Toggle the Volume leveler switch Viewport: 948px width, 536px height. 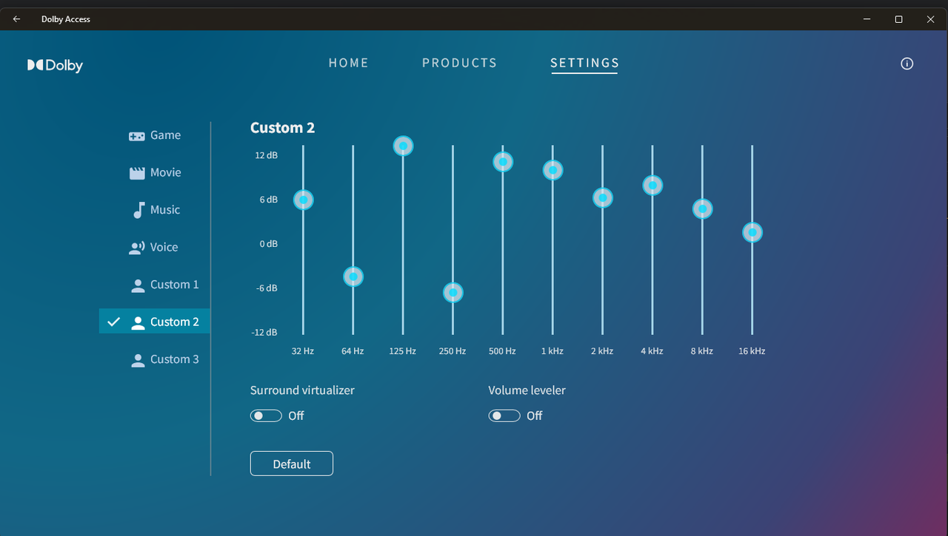(504, 415)
